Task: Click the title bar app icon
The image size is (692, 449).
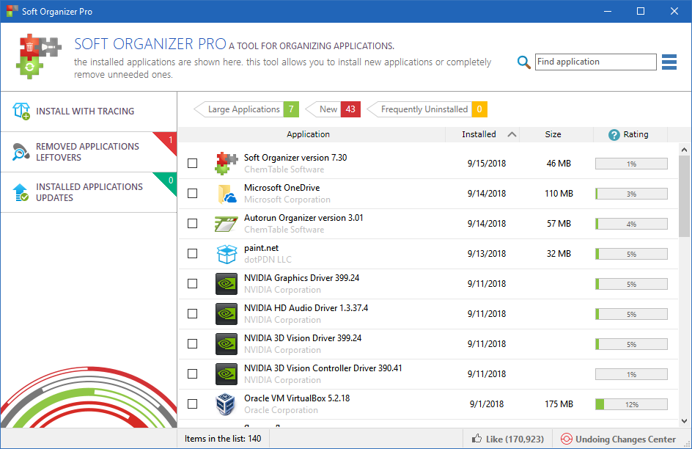Action: point(12,12)
